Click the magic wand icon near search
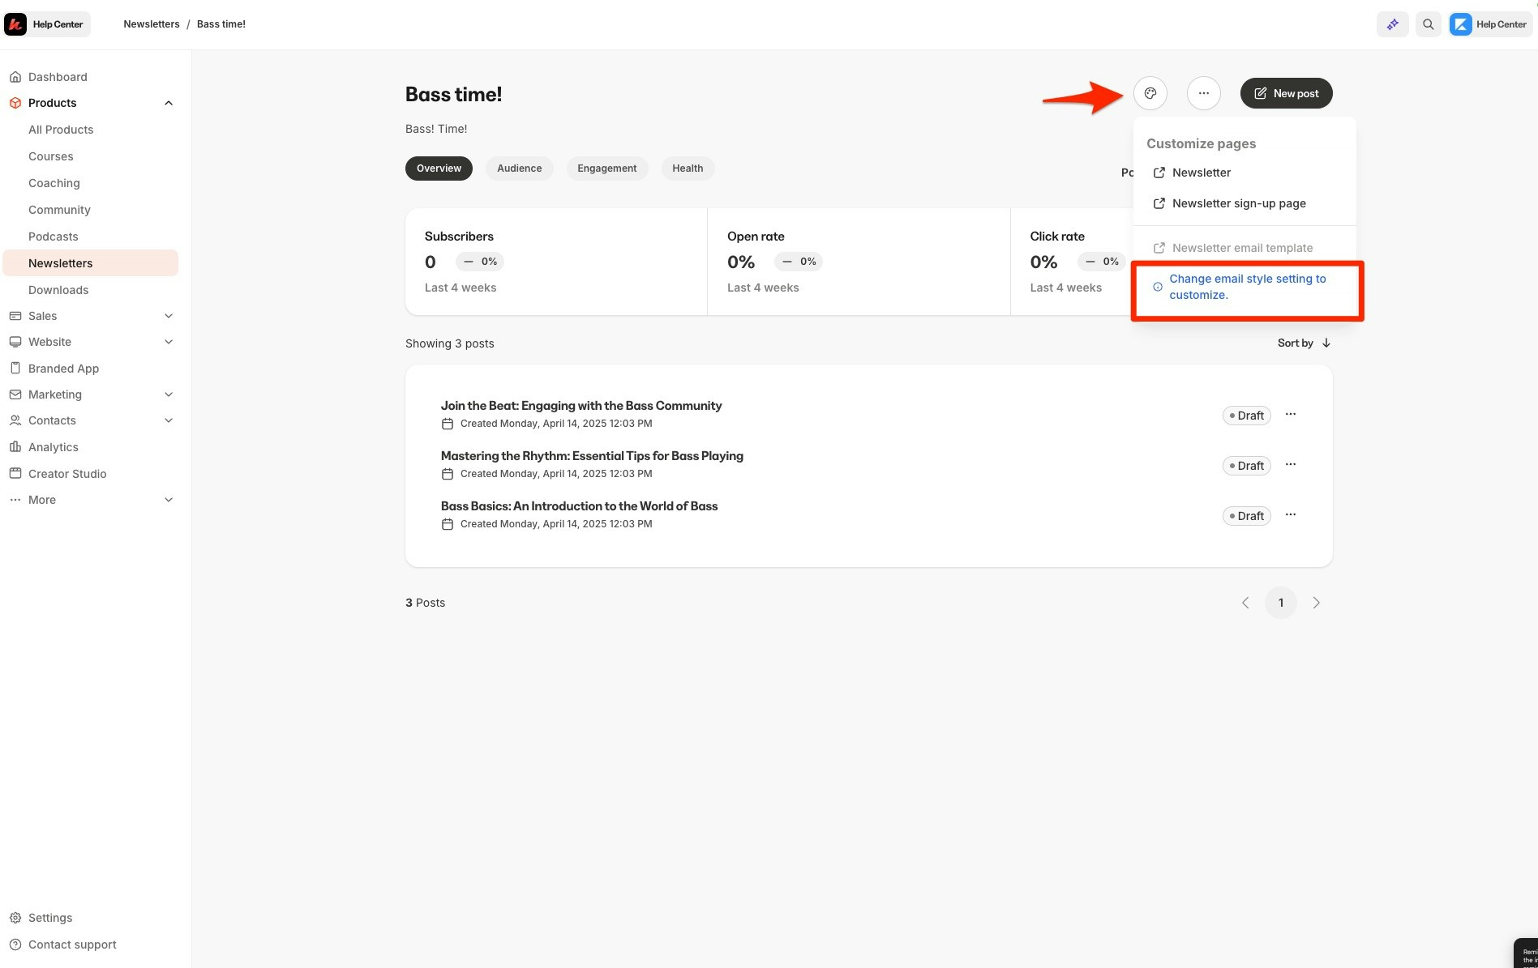This screenshot has width=1538, height=968. [x=1392, y=23]
